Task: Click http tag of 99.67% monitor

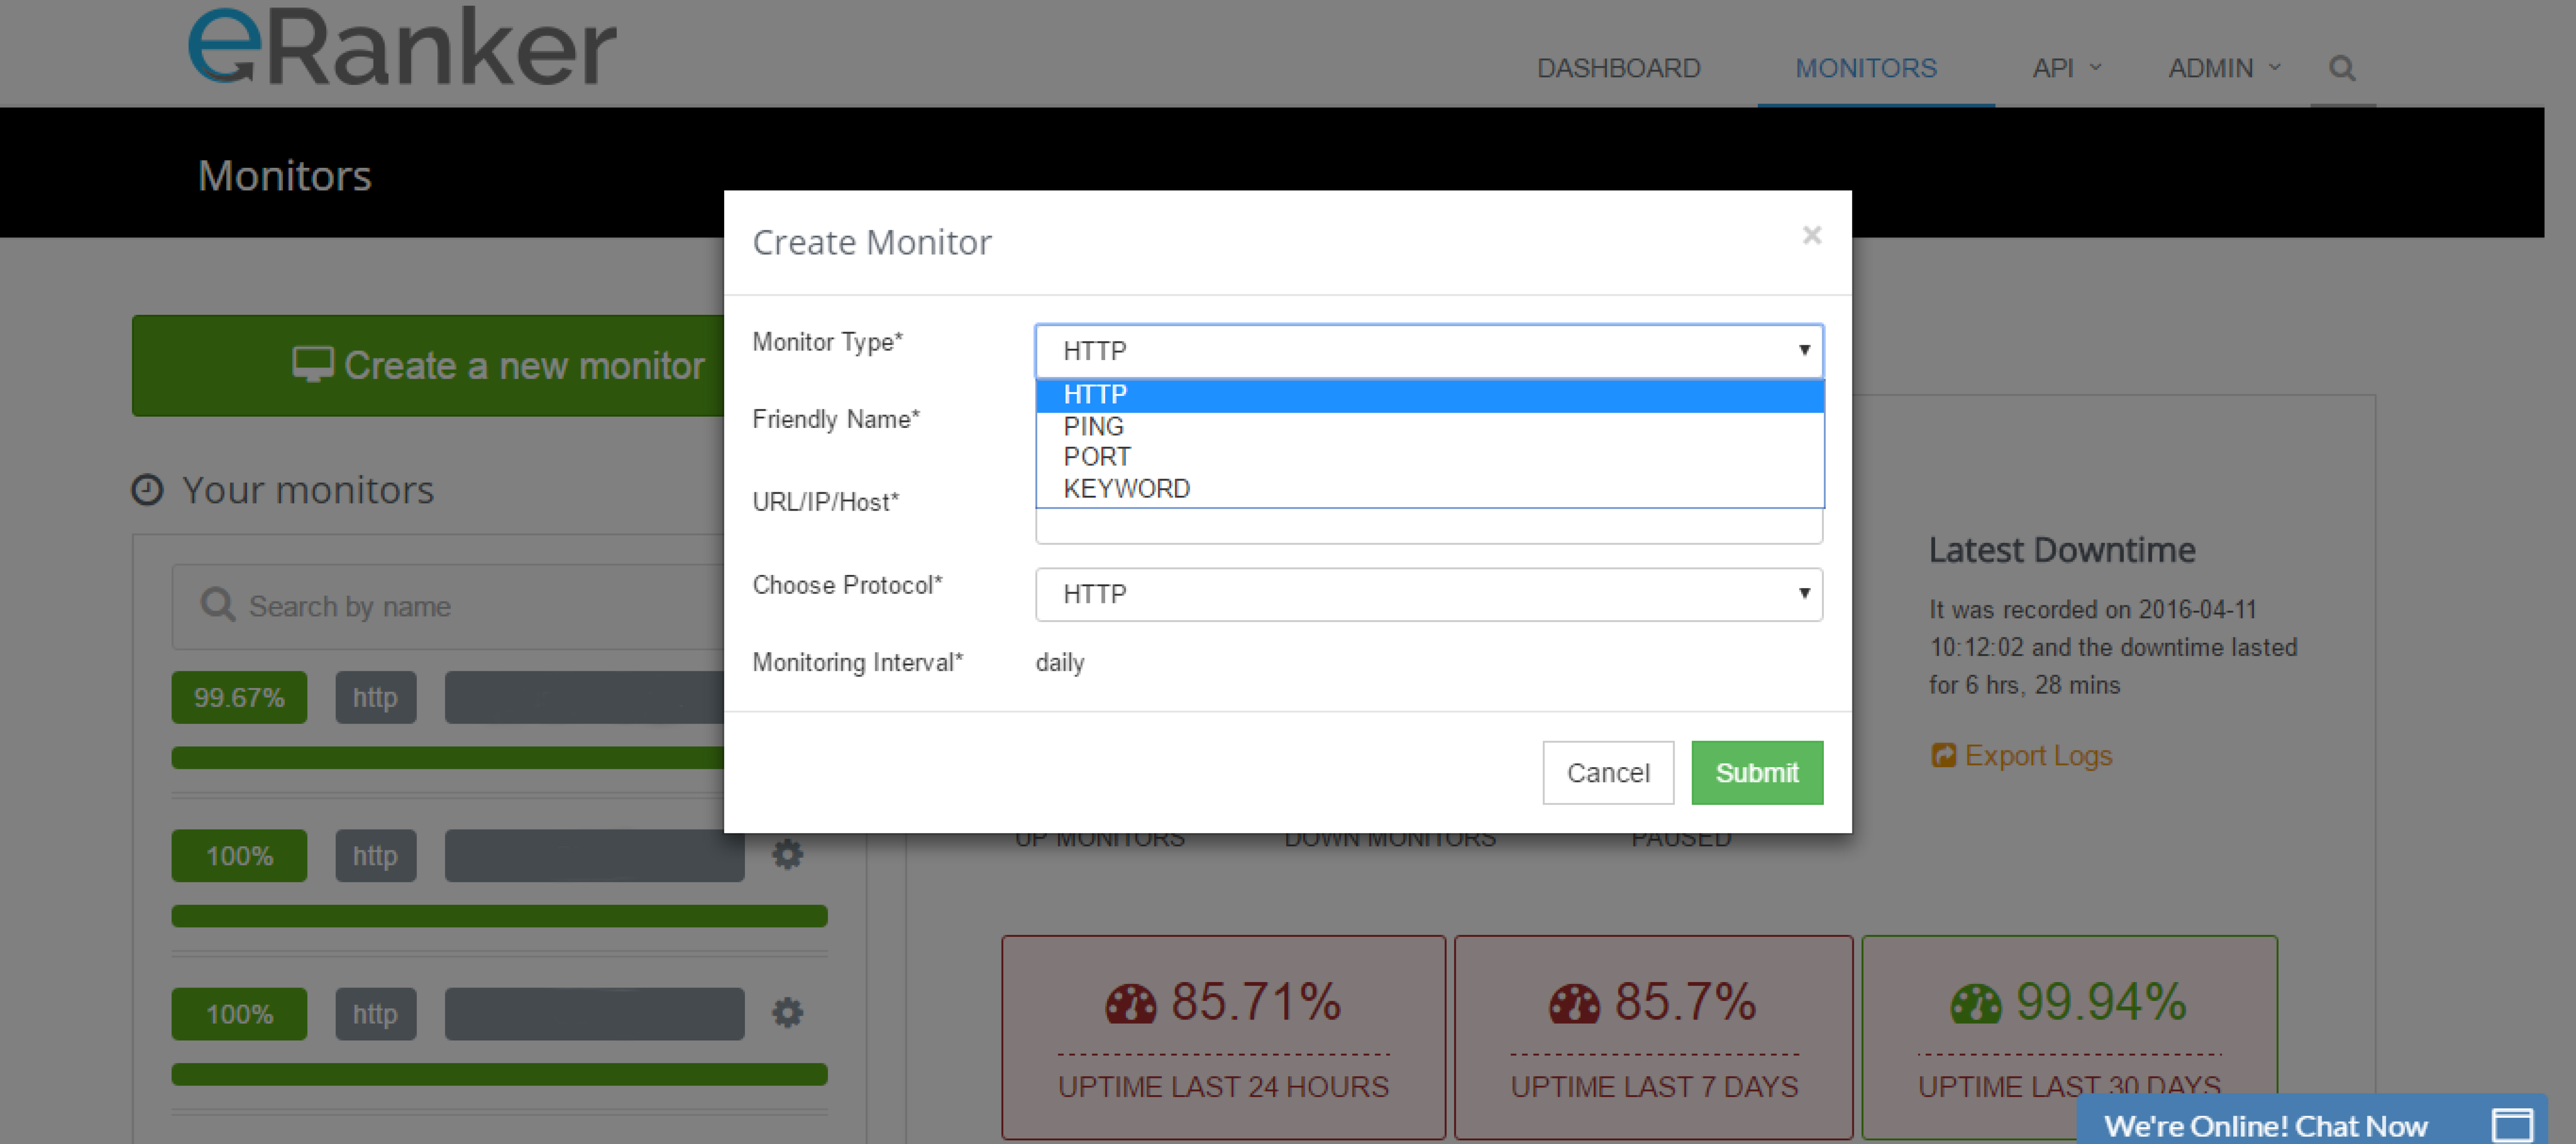Action: [x=375, y=698]
